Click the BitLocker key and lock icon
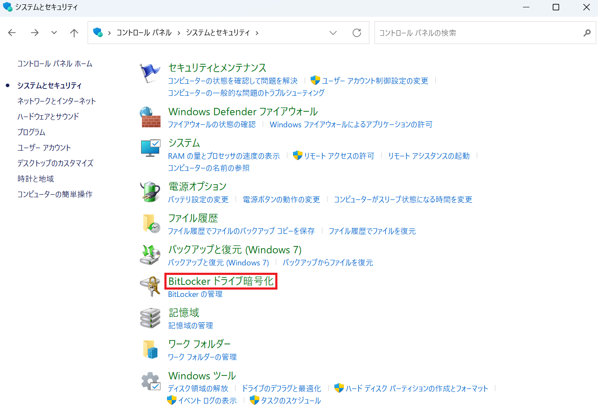 tap(150, 286)
